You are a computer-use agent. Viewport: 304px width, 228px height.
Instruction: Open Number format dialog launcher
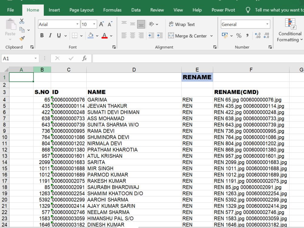(270, 47)
